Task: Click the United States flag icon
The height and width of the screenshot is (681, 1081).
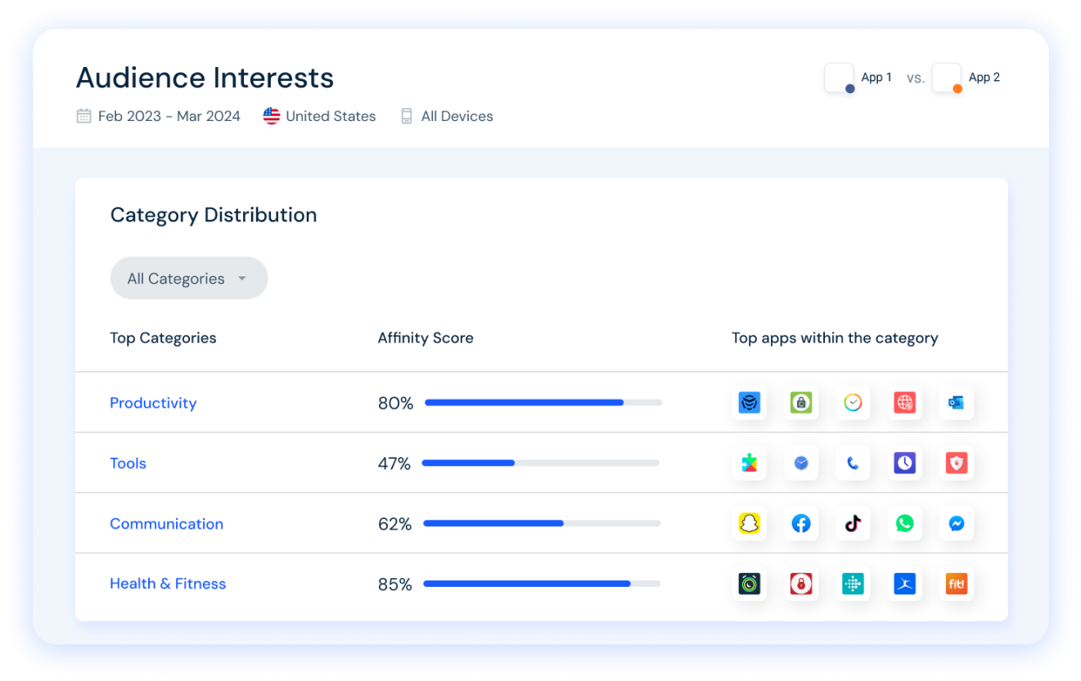Action: (270, 115)
